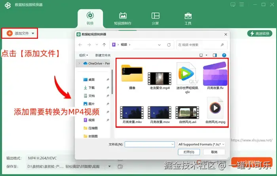Click 新建文件夹 in the dialog toolbar
Image resolution: width=277 pixels, height=176 pixels.
(x=103, y=55)
